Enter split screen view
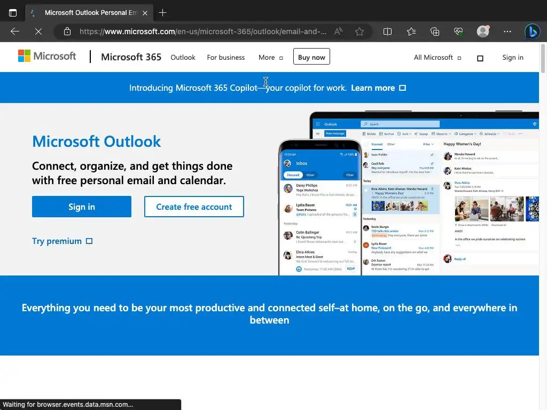Image resolution: width=547 pixels, height=410 pixels. click(387, 31)
